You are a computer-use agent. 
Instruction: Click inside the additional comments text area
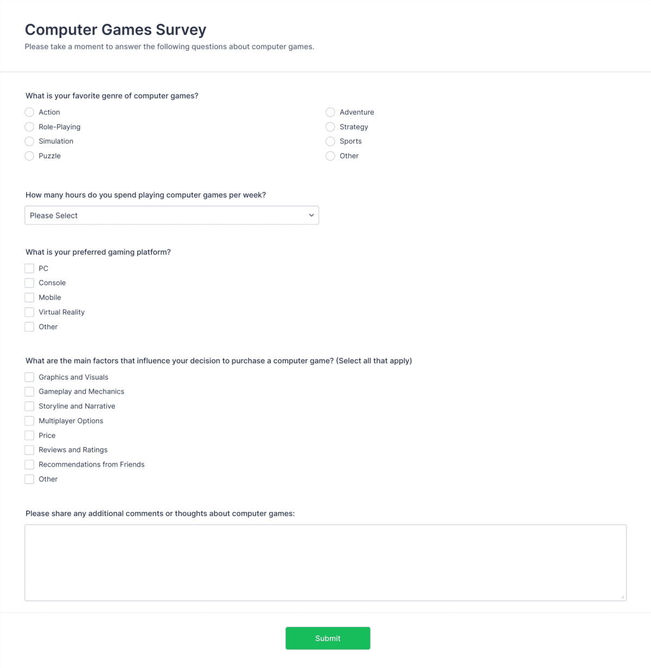[325, 562]
